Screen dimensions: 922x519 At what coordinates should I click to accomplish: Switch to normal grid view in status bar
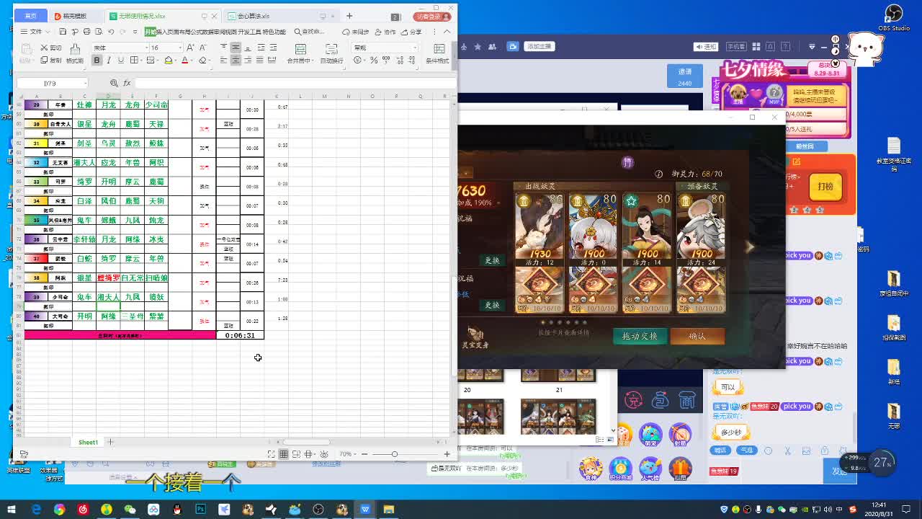click(283, 454)
